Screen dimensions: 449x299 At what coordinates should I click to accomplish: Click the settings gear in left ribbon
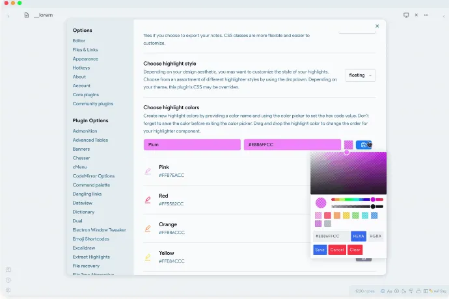[8, 290]
